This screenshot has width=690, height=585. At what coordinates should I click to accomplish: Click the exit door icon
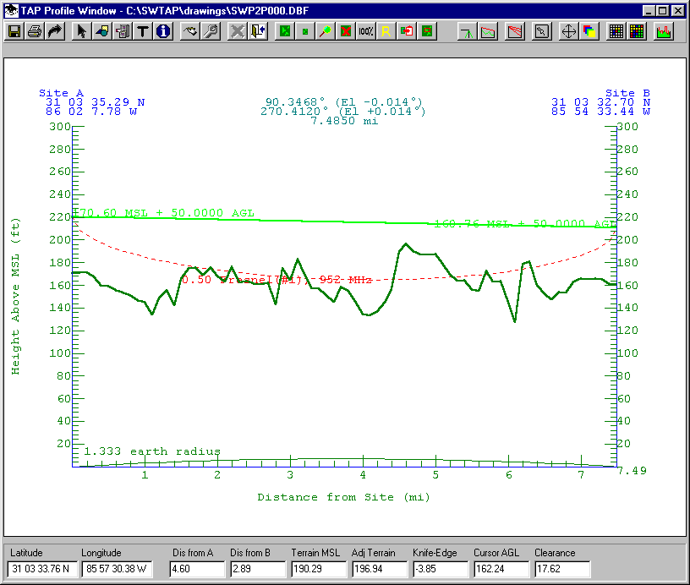tap(258, 31)
